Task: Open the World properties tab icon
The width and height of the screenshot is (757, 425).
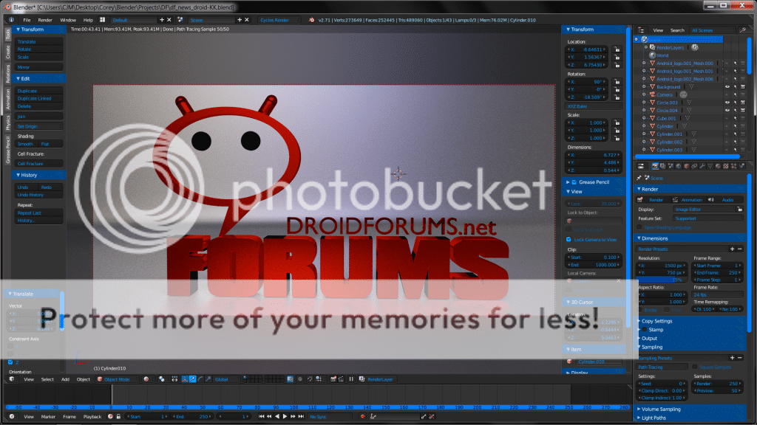Action: click(x=679, y=166)
